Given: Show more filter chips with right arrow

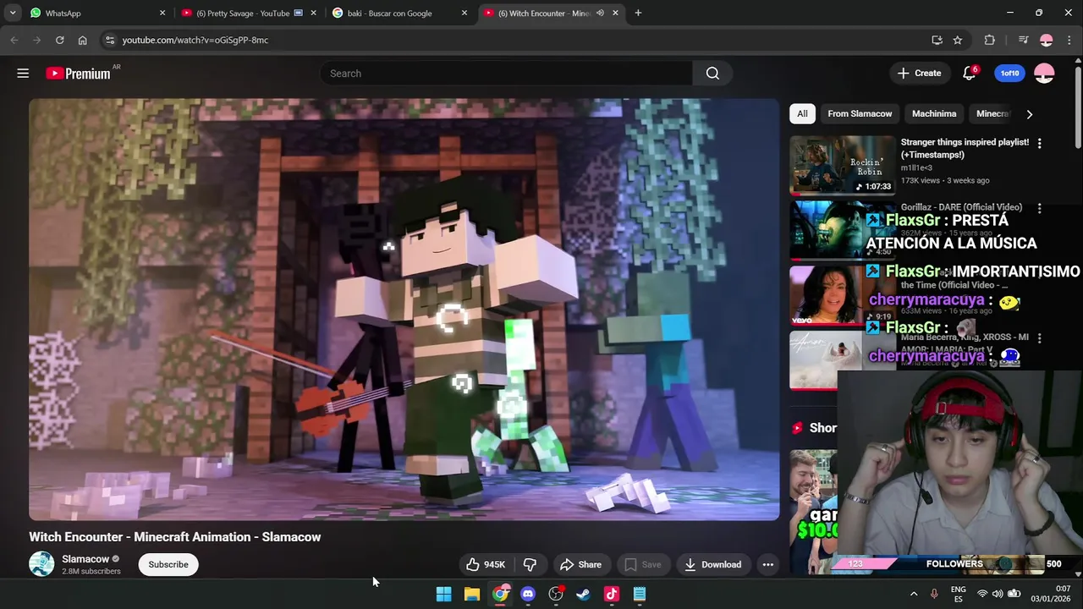Looking at the screenshot, I should point(1029,114).
